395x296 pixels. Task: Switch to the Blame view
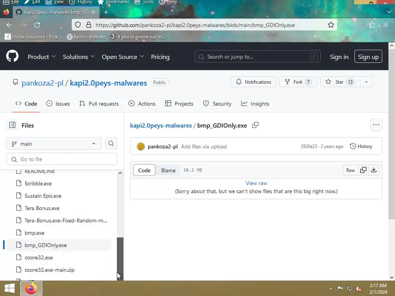(168, 170)
